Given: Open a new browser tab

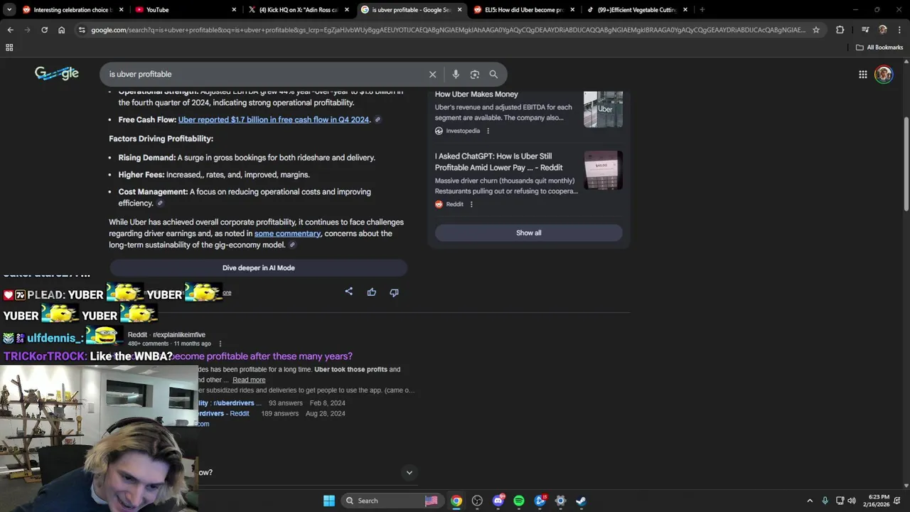Looking at the screenshot, I should (x=702, y=9).
